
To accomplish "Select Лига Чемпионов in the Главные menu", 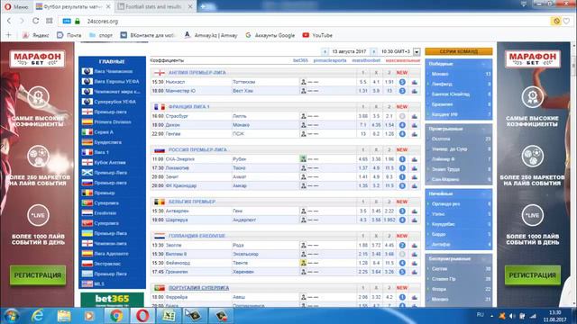I will click(113, 71).
